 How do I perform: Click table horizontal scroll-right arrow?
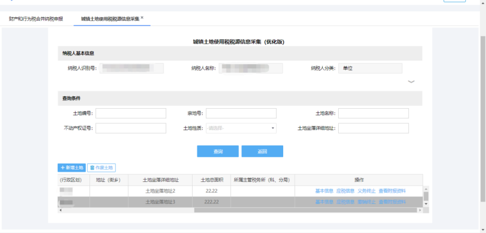click(x=420, y=210)
